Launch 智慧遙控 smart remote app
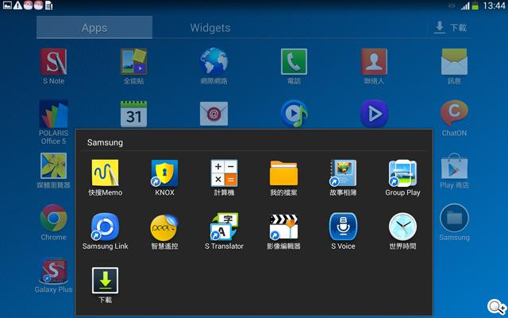Viewport: 508px width, 318px height. click(164, 227)
